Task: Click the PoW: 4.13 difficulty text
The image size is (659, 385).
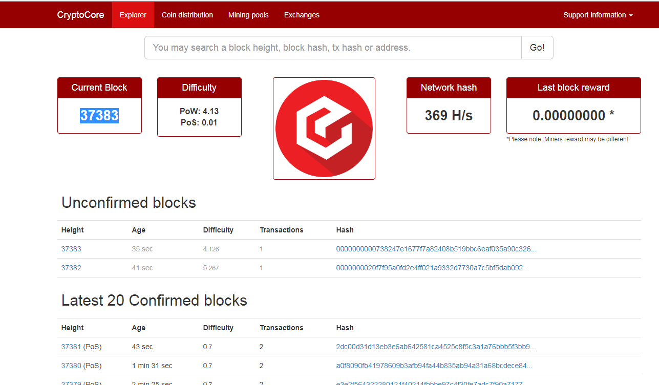Action: tap(199, 111)
